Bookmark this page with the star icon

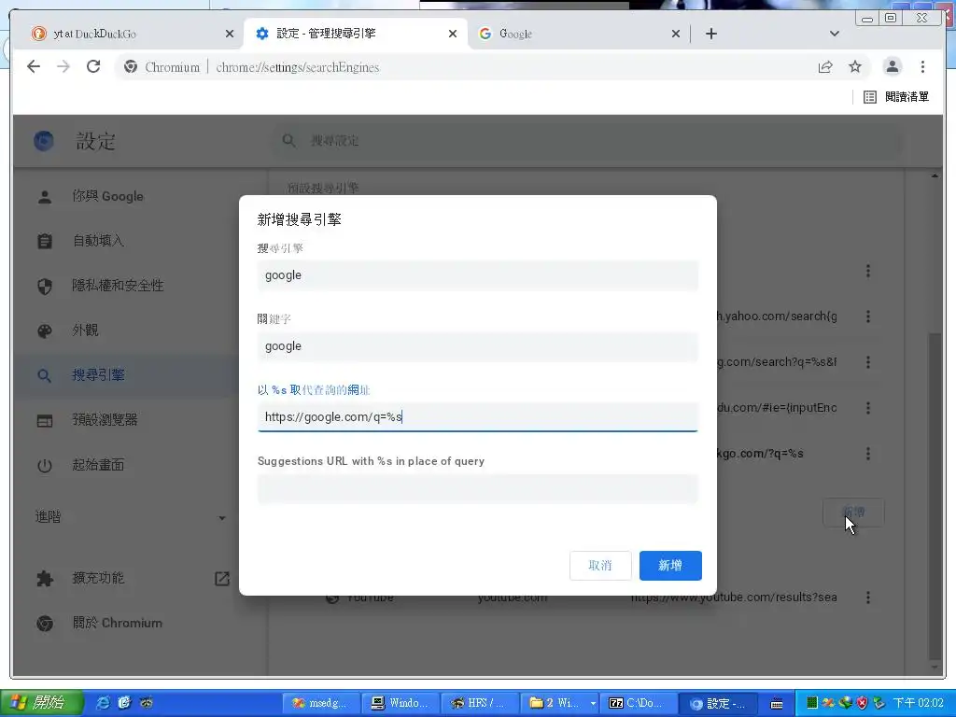(x=855, y=66)
